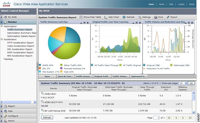The image size is (200, 123).
Task: Click the Print toolbar icon
Action: click(x=156, y=17)
